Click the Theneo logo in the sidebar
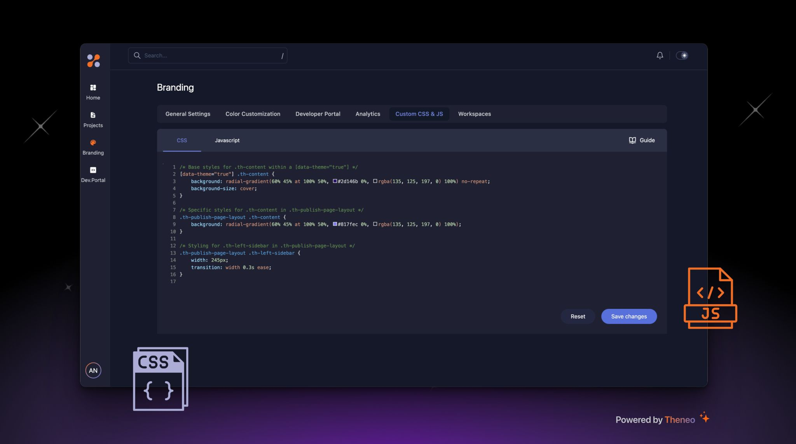796x444 pixels. [x=93, y=60]
